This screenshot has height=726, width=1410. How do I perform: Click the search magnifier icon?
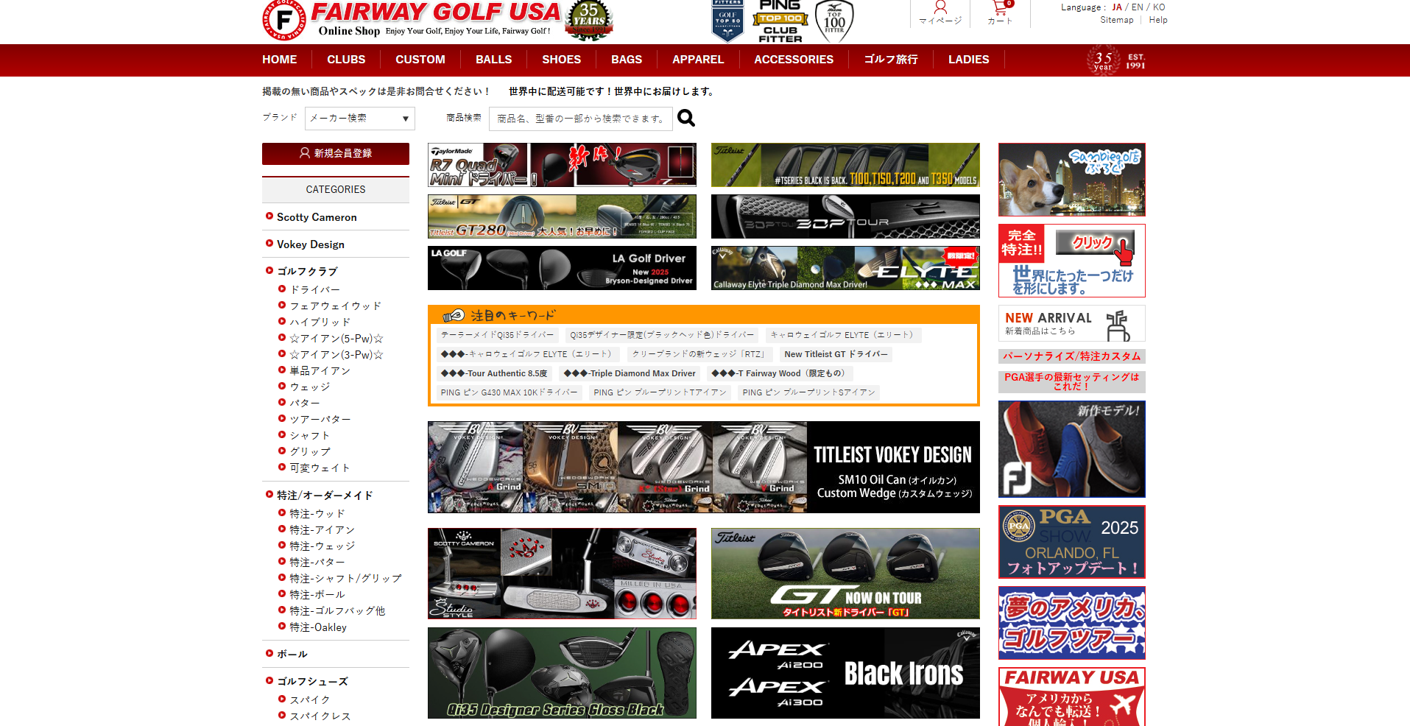(686, 118)
